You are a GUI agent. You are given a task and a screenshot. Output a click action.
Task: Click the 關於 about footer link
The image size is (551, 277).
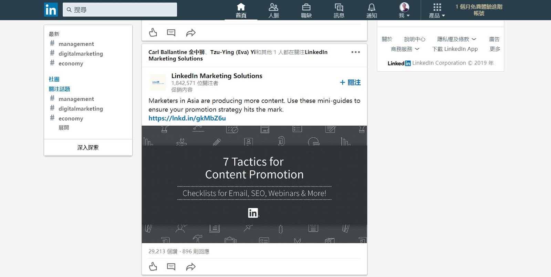(x=387, y=39)
